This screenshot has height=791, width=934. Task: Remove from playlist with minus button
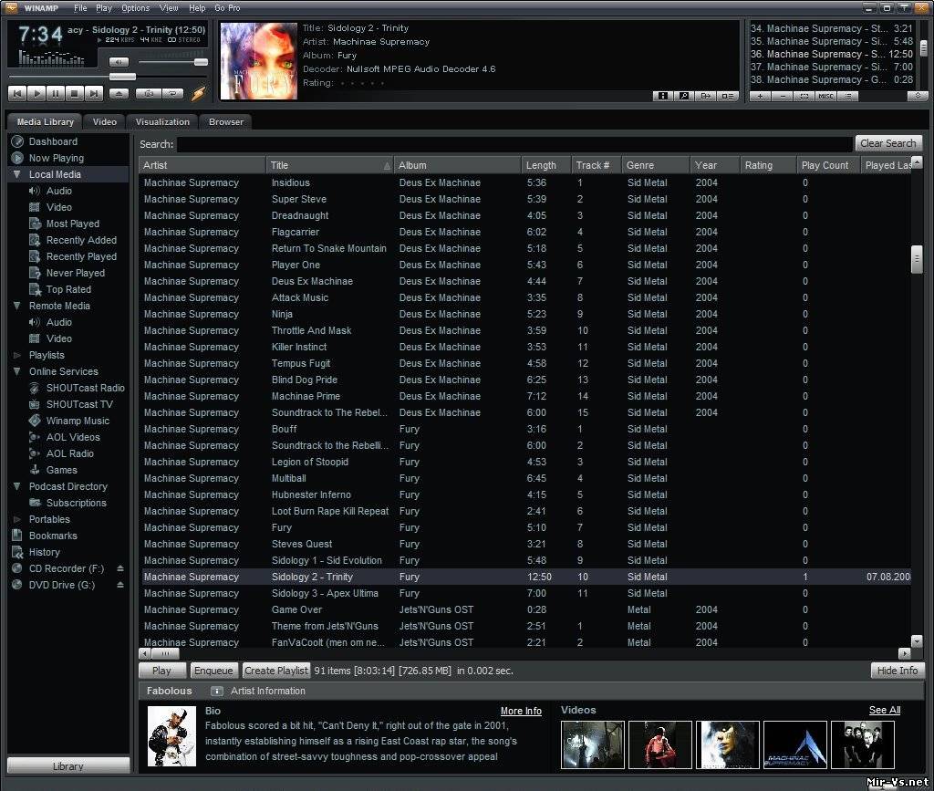coord(782,96)
